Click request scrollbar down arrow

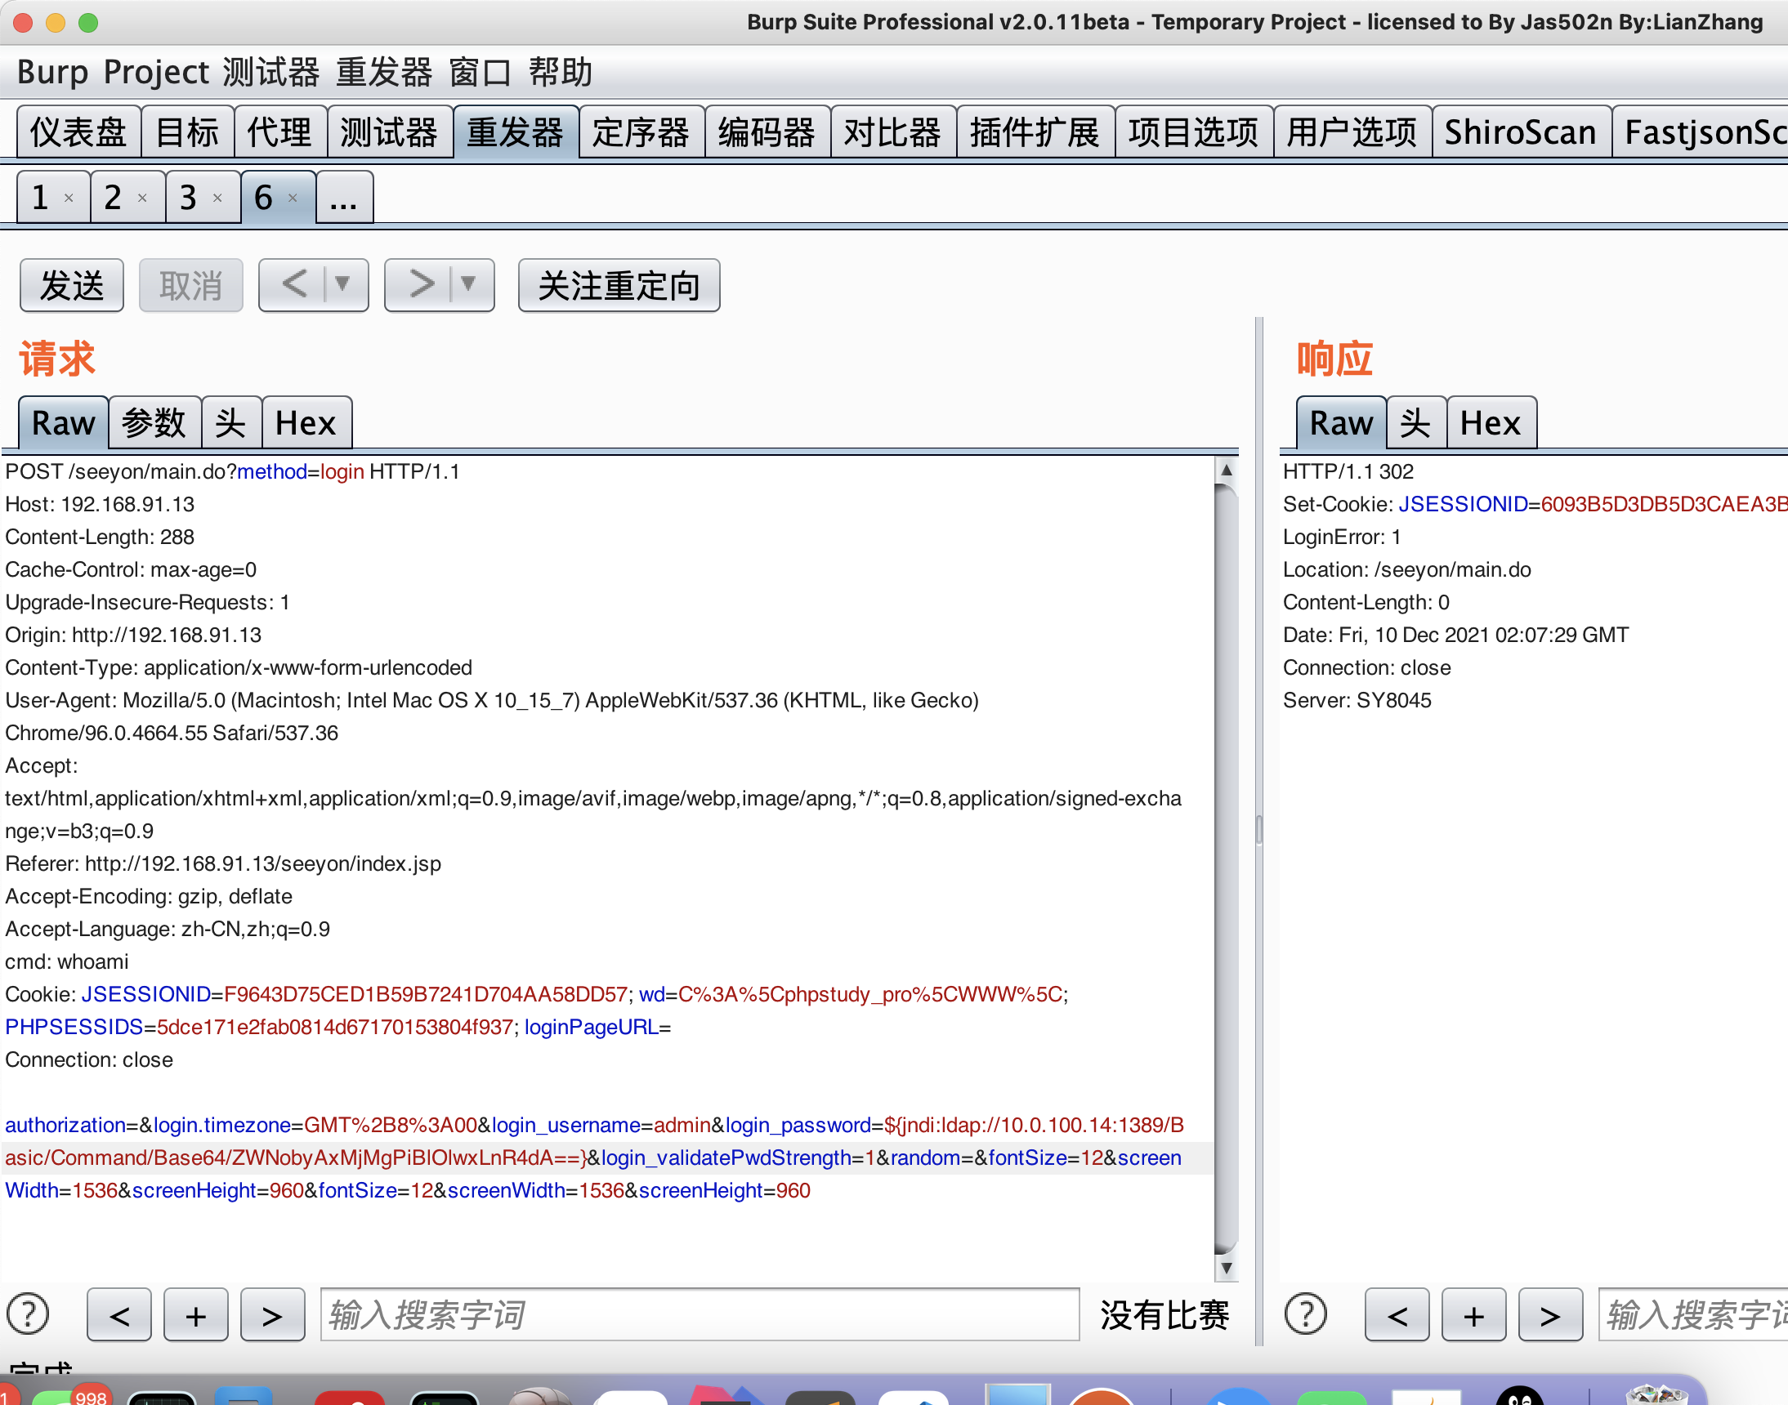[x=1226, y=1269]
